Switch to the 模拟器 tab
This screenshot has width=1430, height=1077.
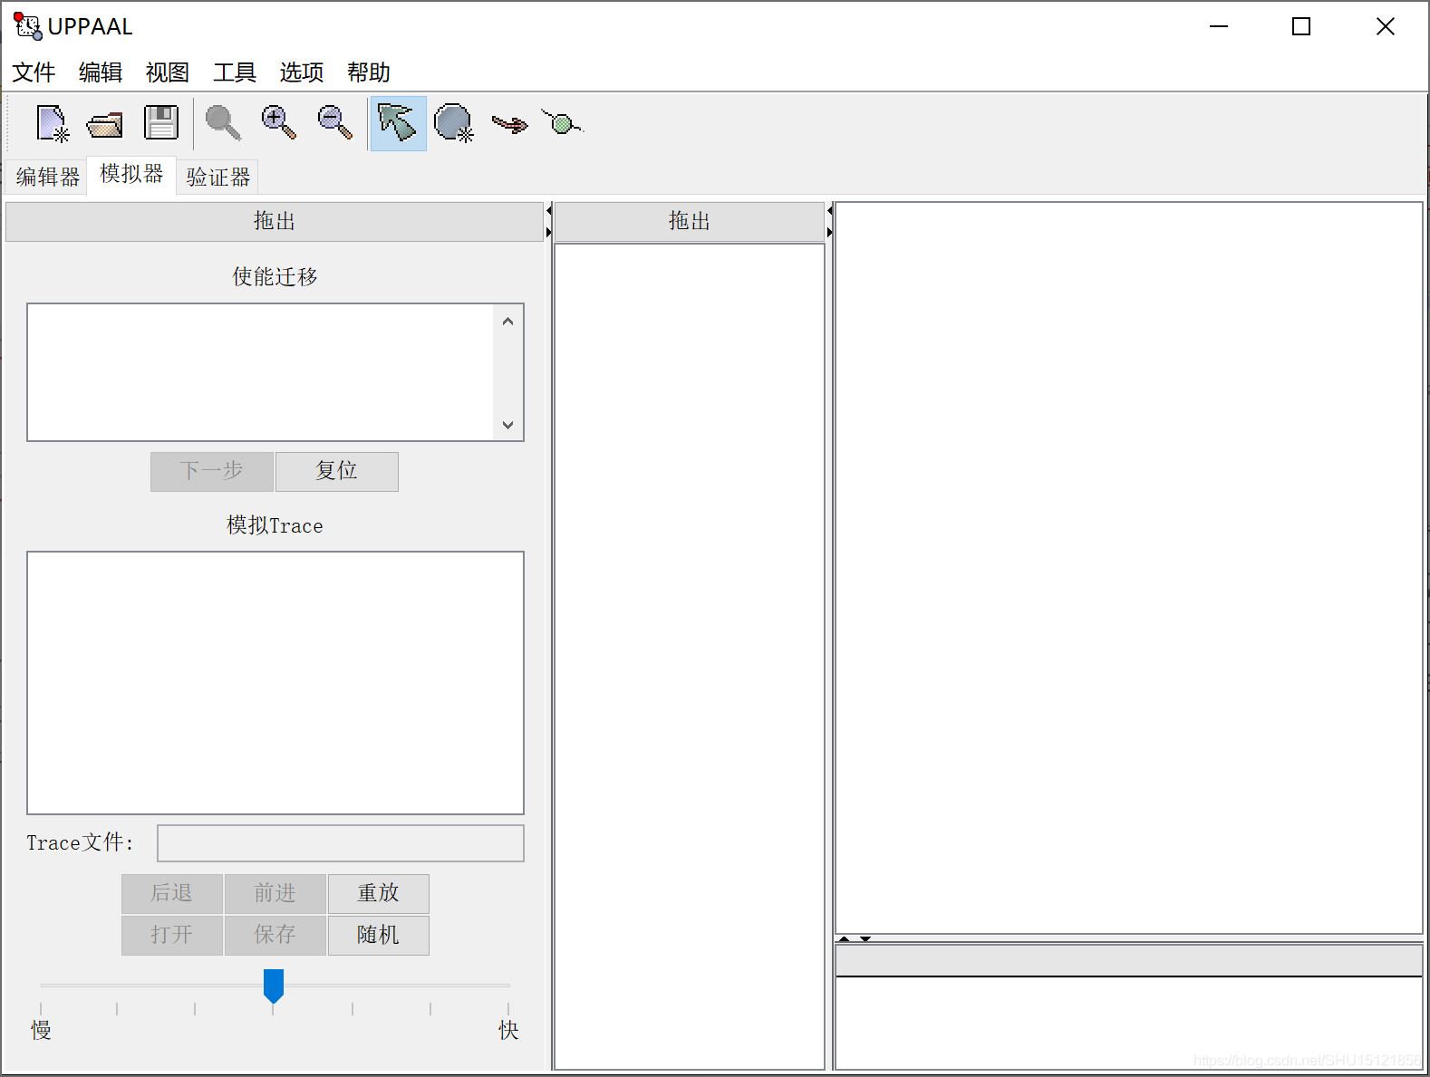(x=131, y=174)
